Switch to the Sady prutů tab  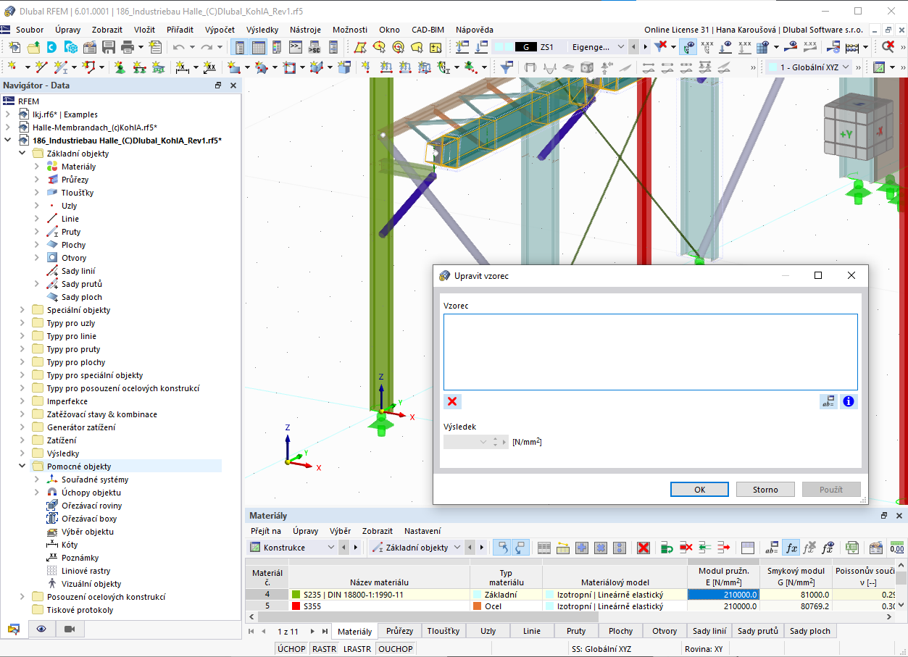[758, 631]
